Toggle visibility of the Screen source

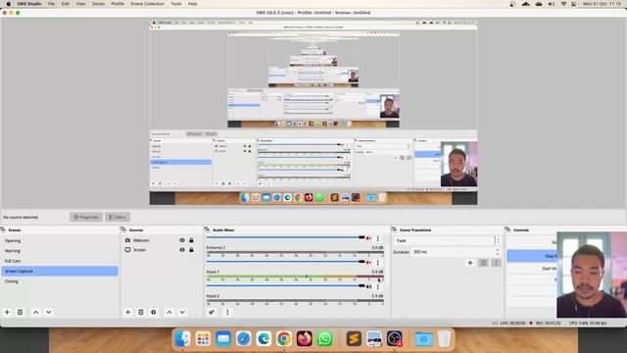182,250
